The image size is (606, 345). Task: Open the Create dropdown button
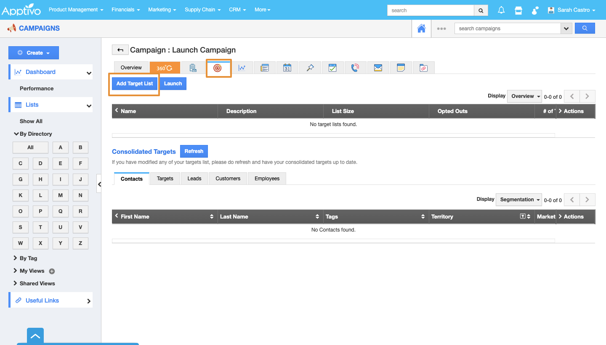pyautogui.click(x=34, y=53)
